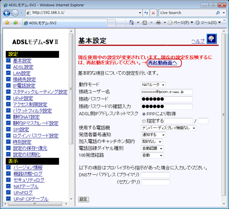This screenshot has height=209, width=229.
Task: Click the sidebar horizontal scrollbar thumb
Action: 35,204
